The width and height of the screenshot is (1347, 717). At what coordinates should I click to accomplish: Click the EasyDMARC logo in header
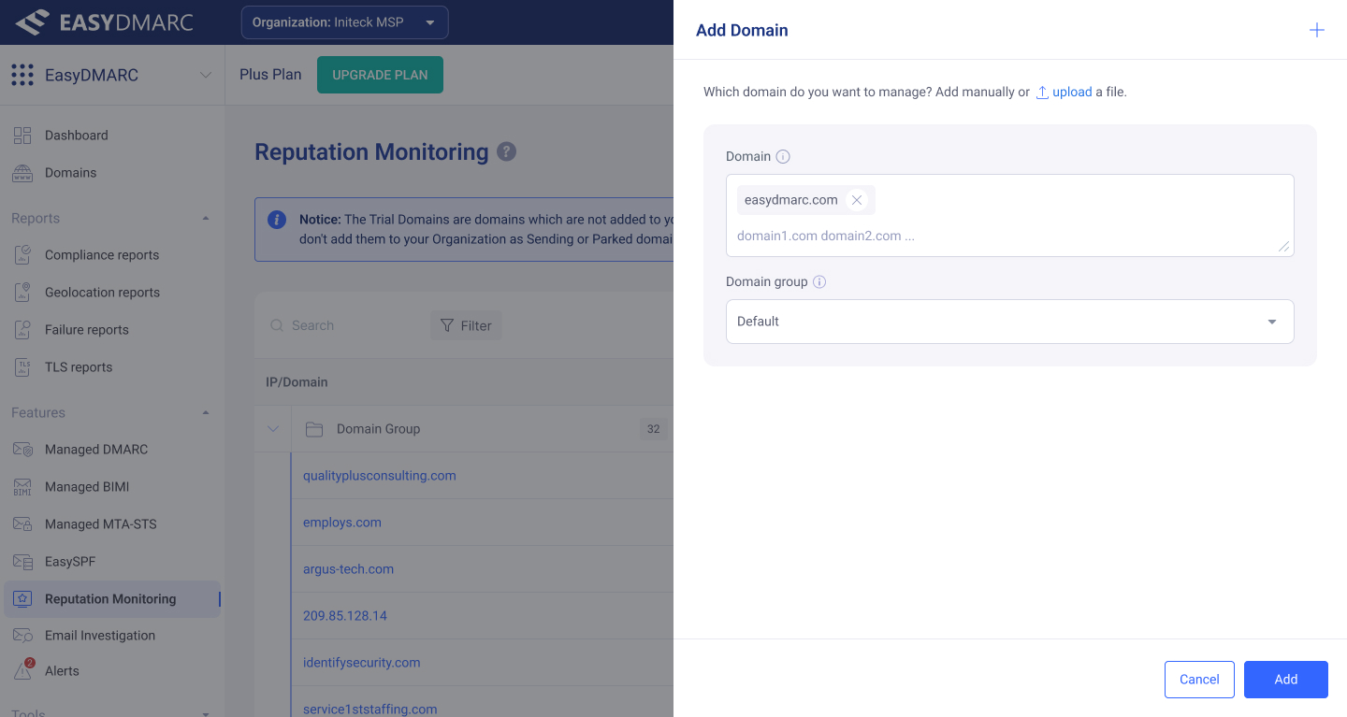104,22
